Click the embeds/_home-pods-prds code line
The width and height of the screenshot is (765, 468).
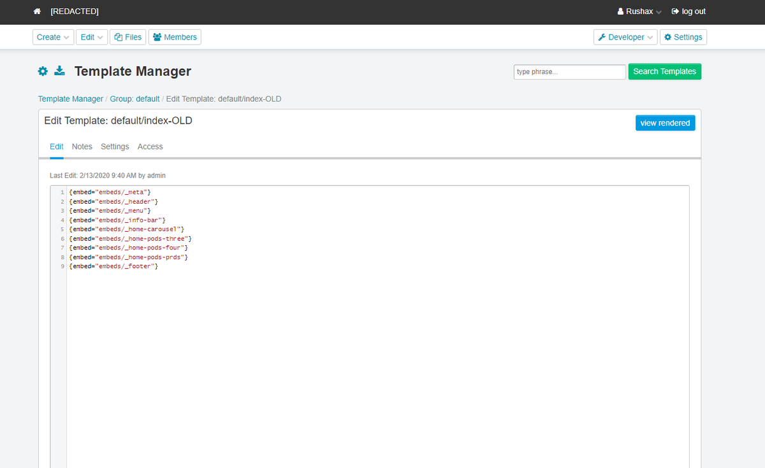pyautogui.click(x=129, y=257)
